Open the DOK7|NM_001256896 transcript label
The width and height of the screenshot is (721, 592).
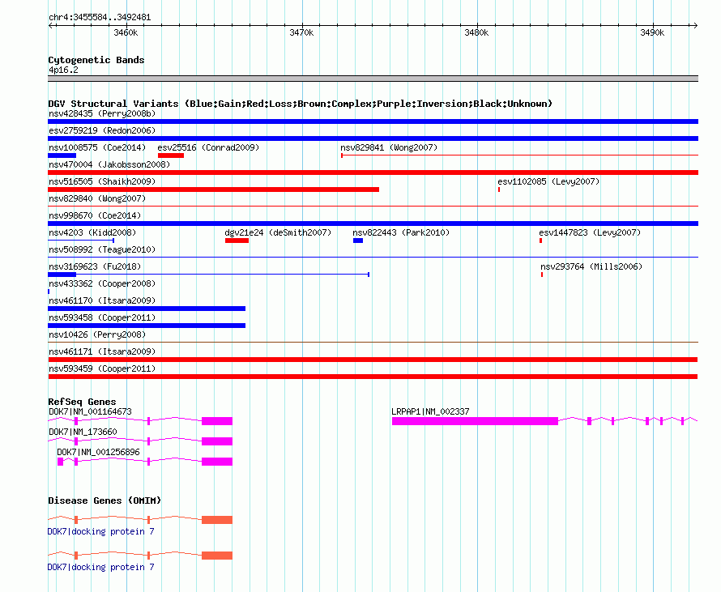click(98, 452)
